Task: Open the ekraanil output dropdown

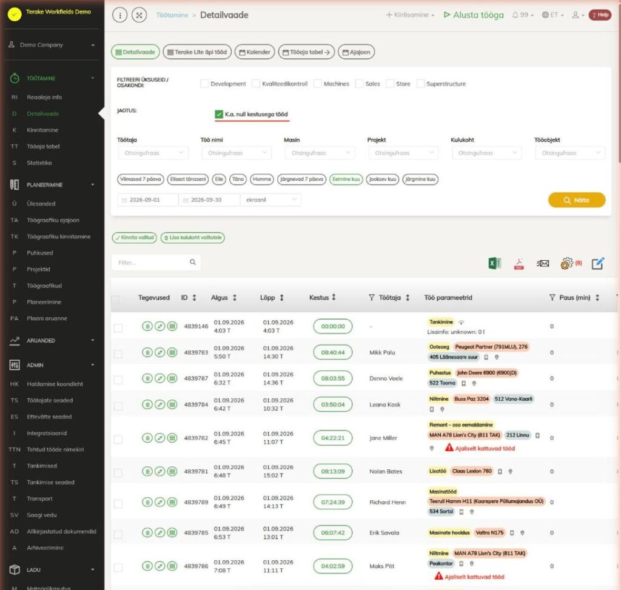Action: [270, 200]
